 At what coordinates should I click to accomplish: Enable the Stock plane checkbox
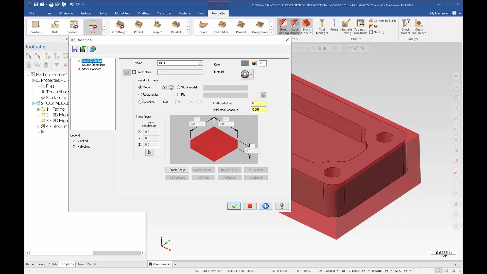point(134,72)
